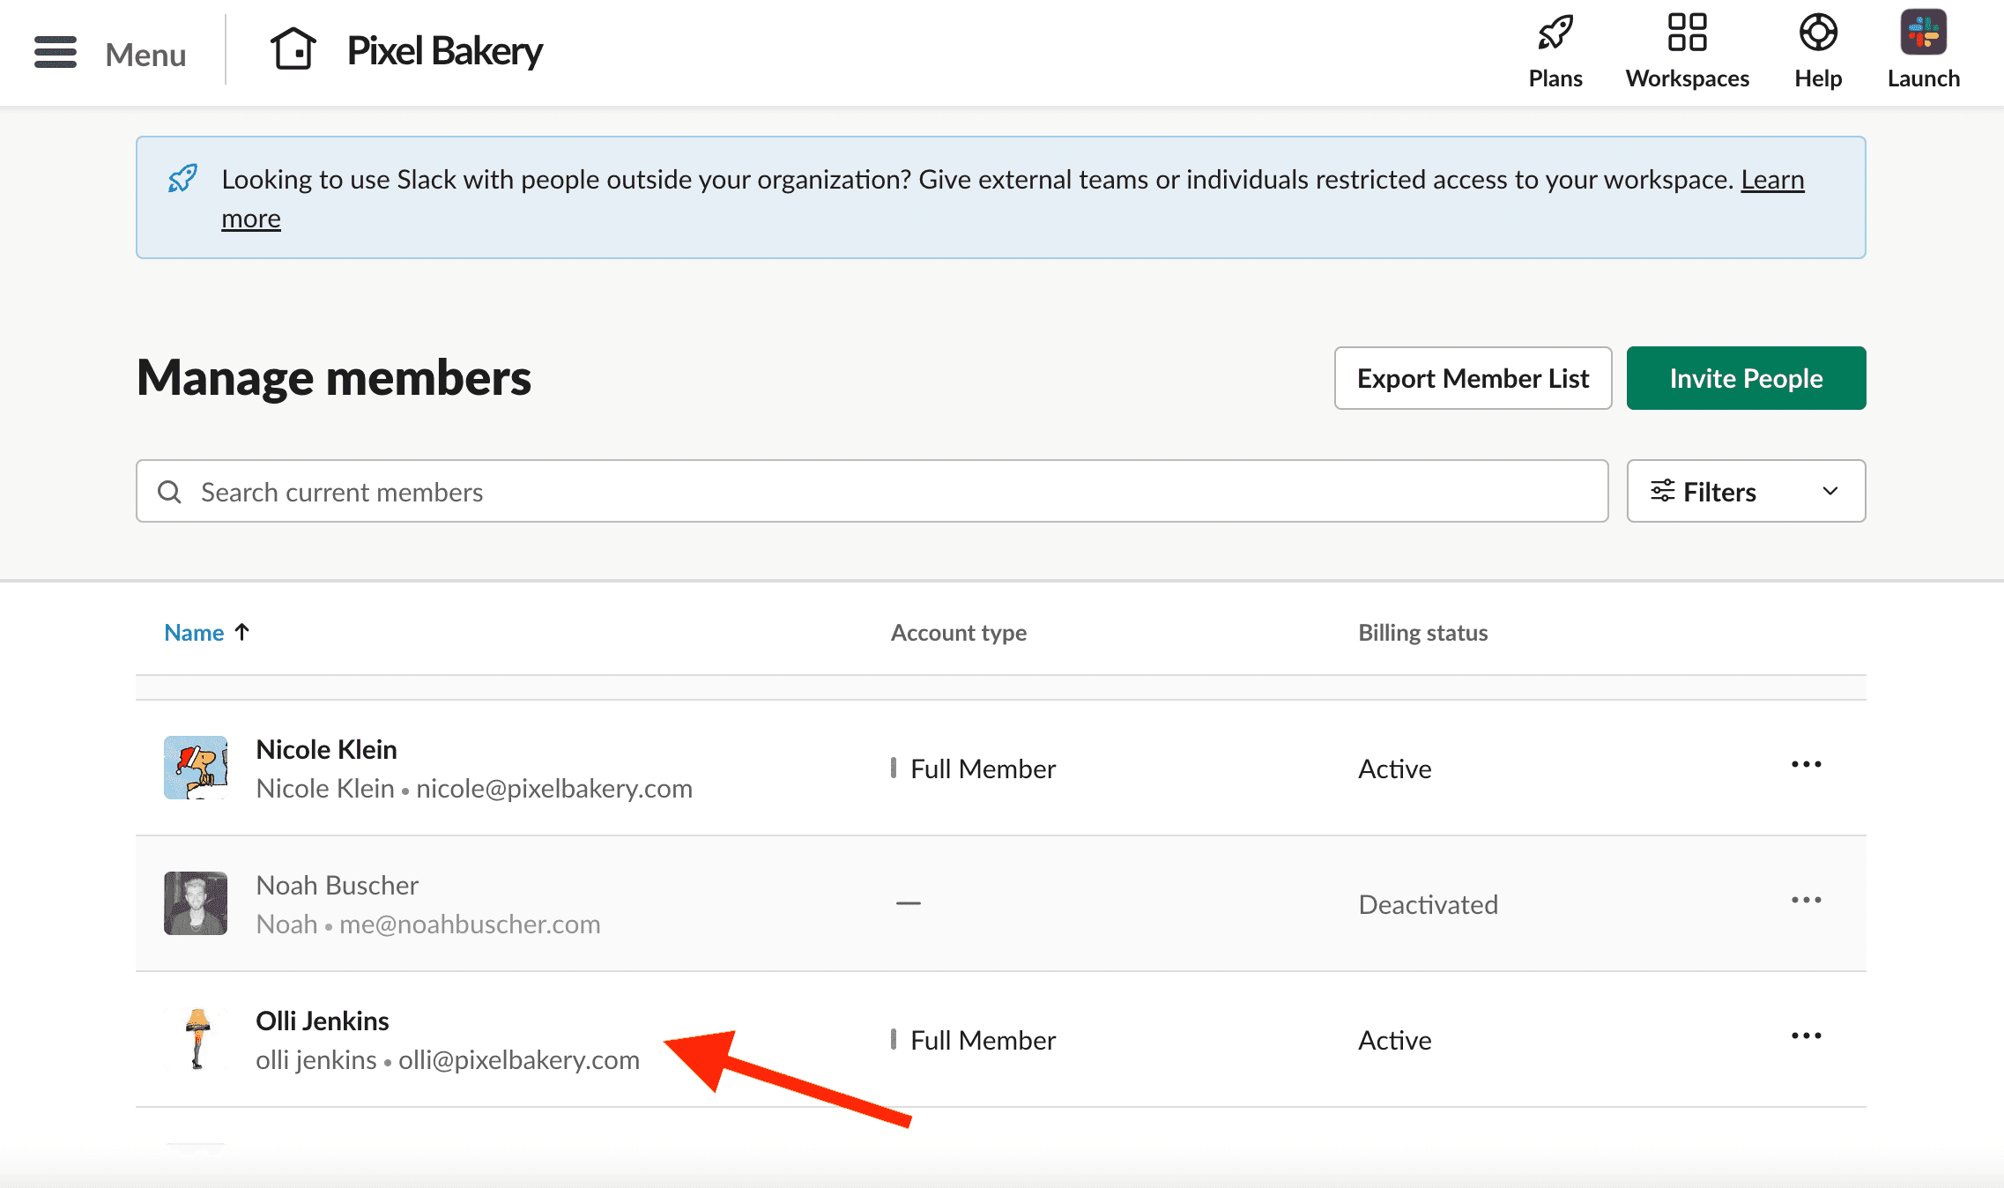Click Invite People button
2004x1188 pixels.
coord(1746,378)
